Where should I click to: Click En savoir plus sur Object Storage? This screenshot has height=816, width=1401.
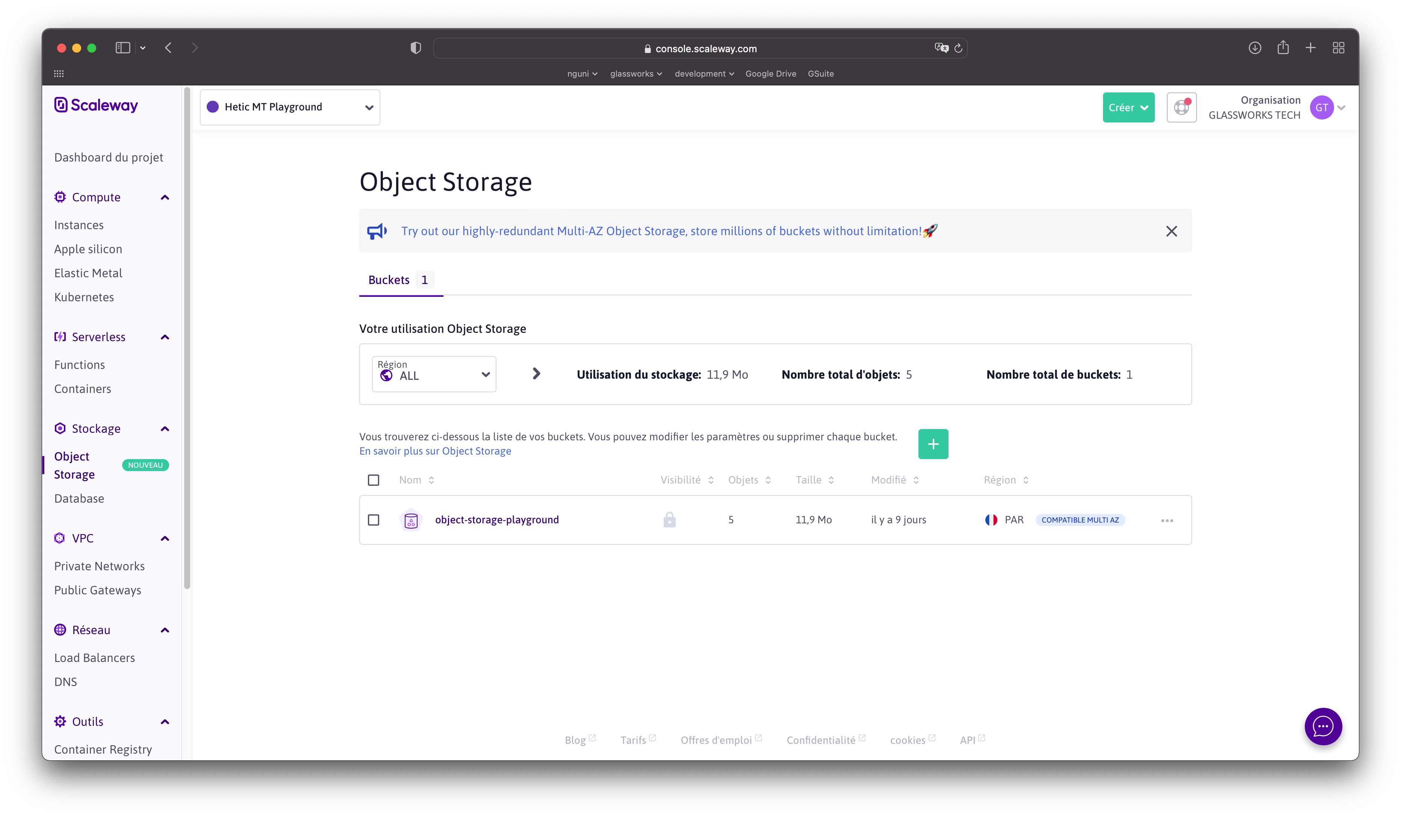(435, 451)
